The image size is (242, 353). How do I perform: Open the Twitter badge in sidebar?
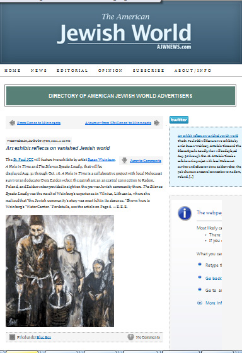(179, 120)
